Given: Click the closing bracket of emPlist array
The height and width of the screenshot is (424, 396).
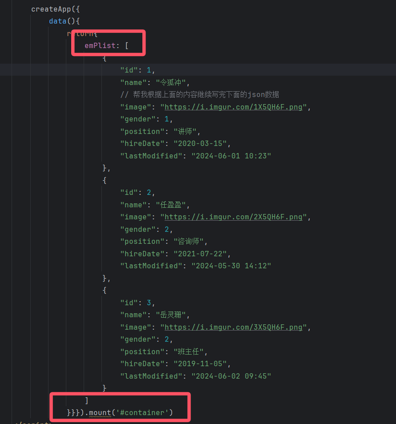Looking at the screenshot, I should coord(86,400).
